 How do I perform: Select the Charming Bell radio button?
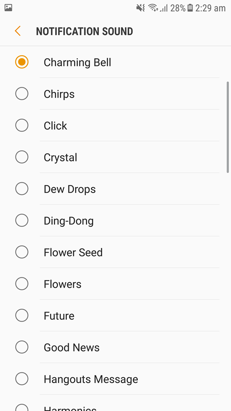22,62
